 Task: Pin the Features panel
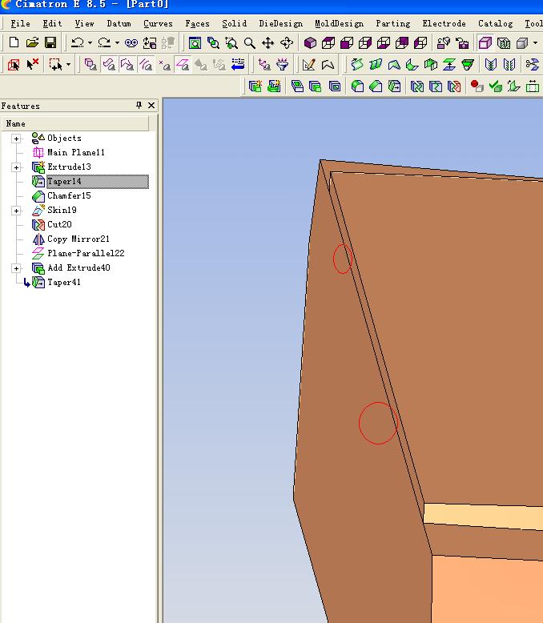click(x=139, y=105)
